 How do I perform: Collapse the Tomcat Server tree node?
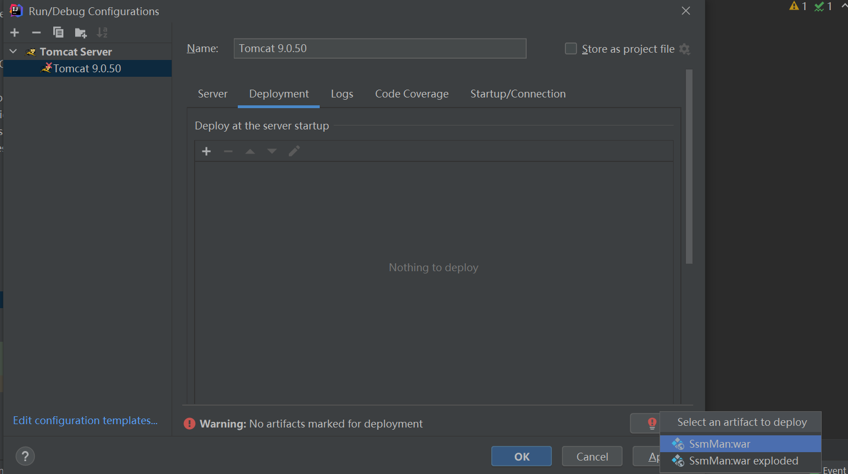(x=13, y=52)
